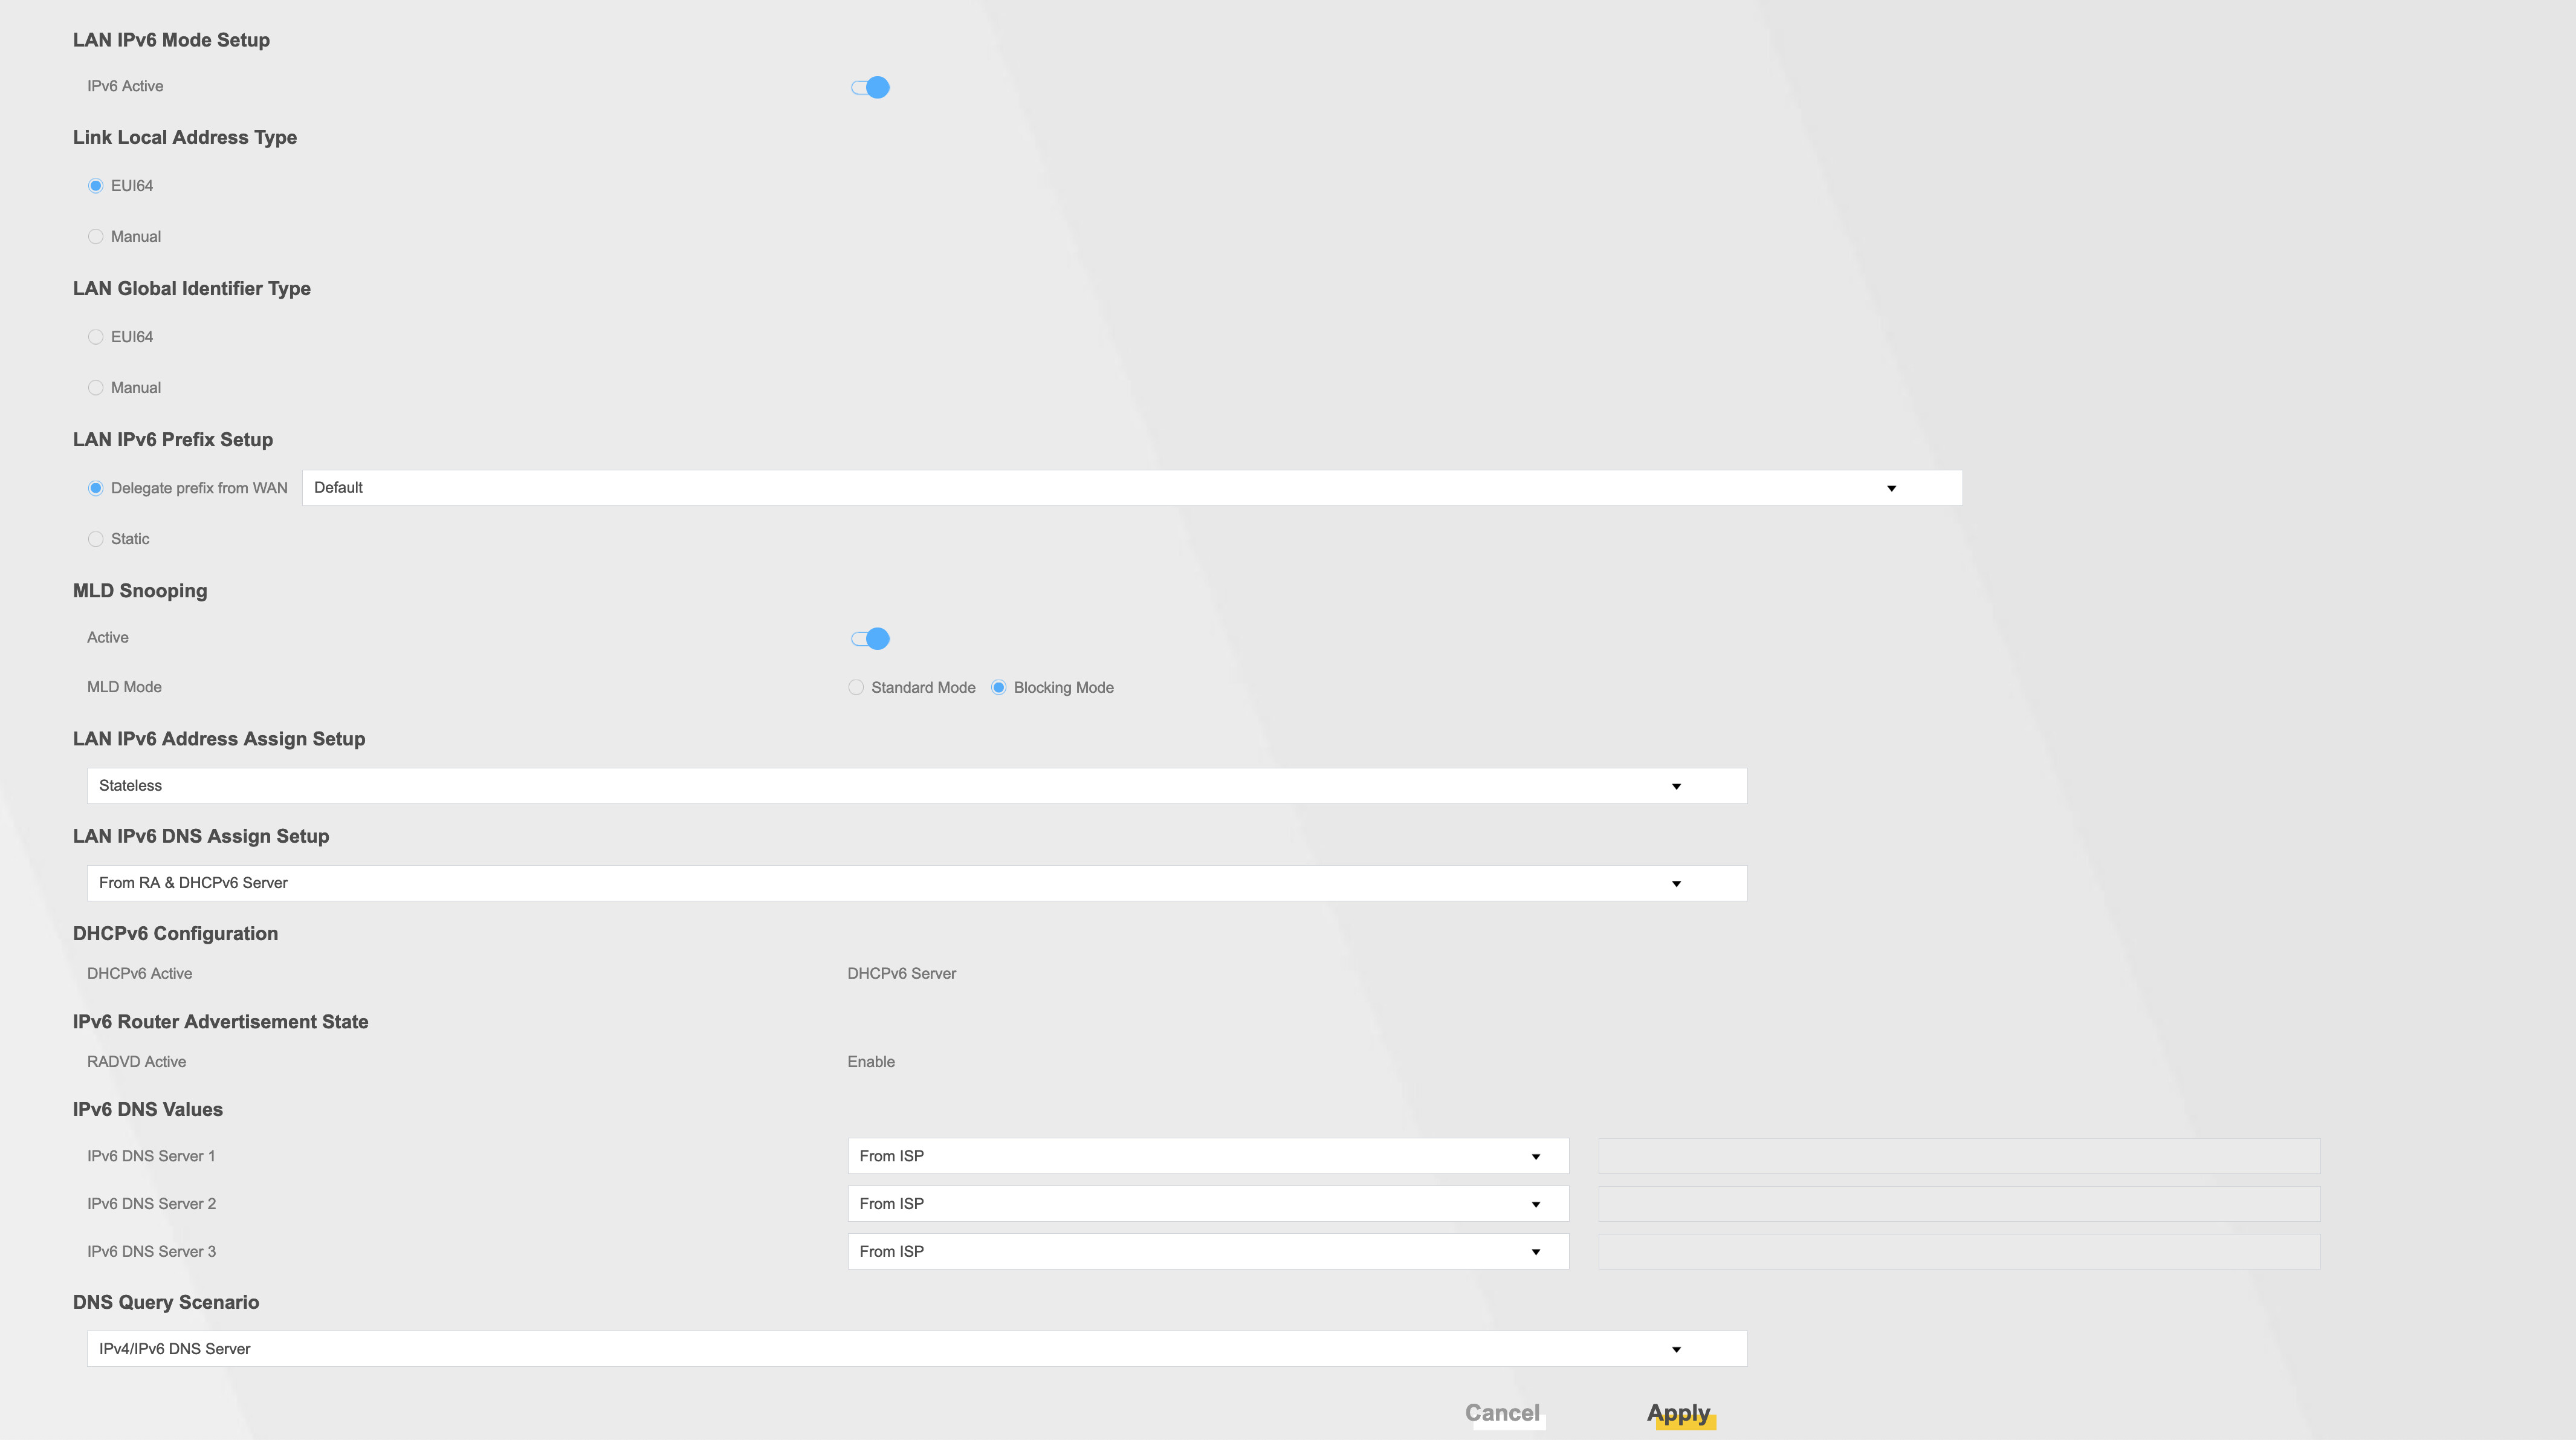
Task: Click the 'LAN IPv6 Mode Setup' heading
Action: tap(171, 40)
